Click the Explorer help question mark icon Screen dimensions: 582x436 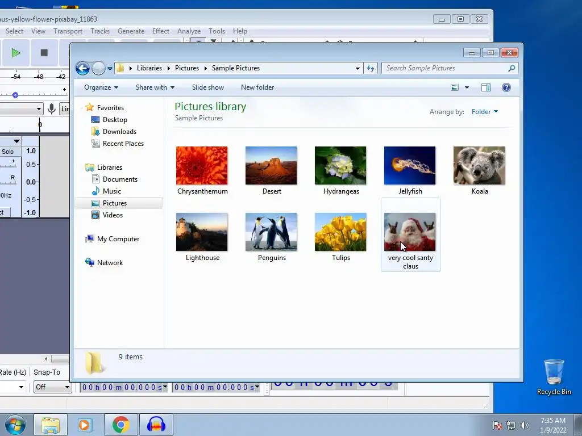click(506, 87)
